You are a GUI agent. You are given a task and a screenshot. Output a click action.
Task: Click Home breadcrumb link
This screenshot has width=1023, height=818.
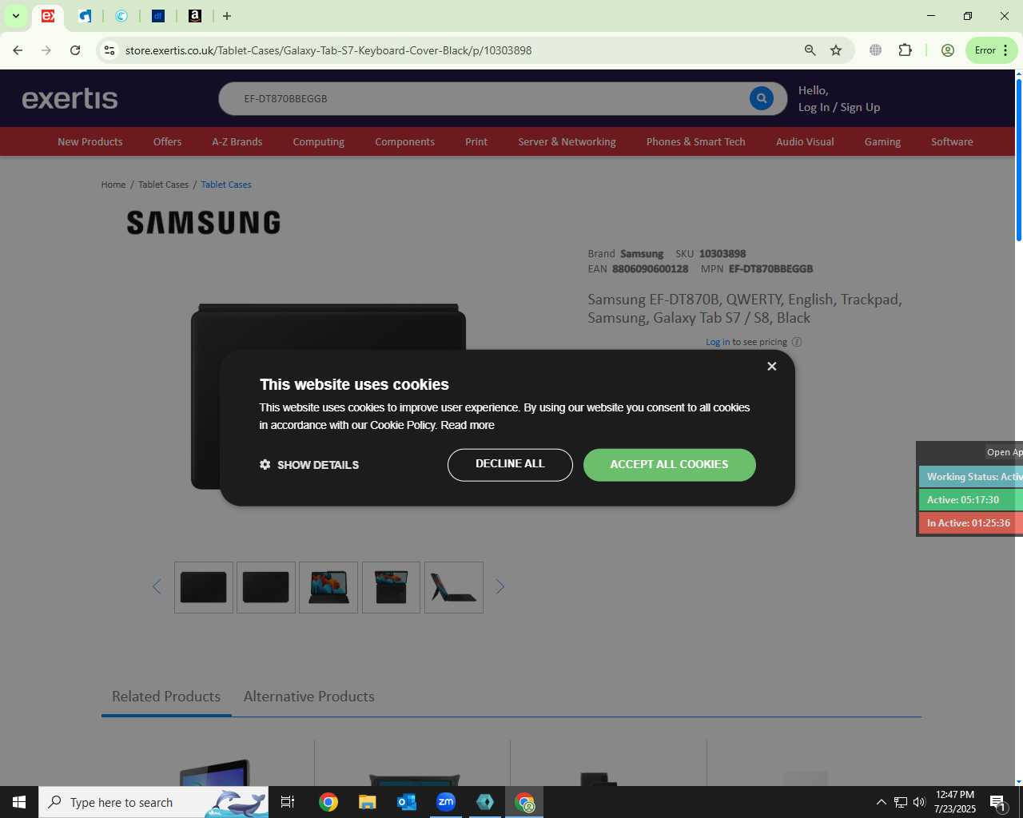[113, 185]
